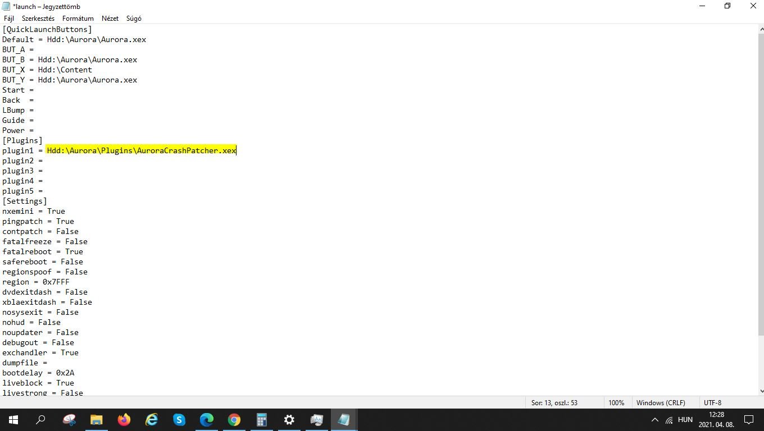
Task: Click the BUT_B = Hdd:\Aurora\Aurora.xex line
Action: (x=70, y=59)
